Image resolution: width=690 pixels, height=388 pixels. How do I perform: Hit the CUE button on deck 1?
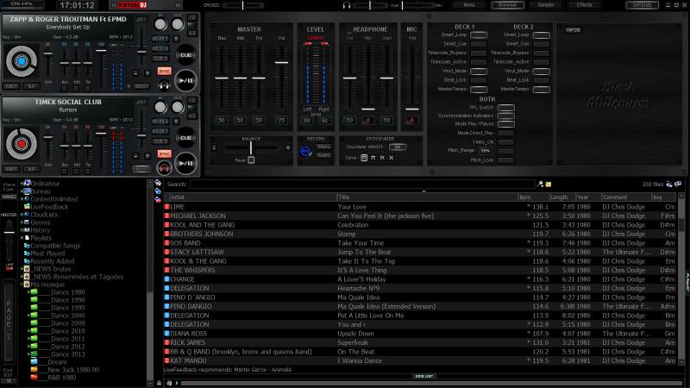tap(185, 55)
